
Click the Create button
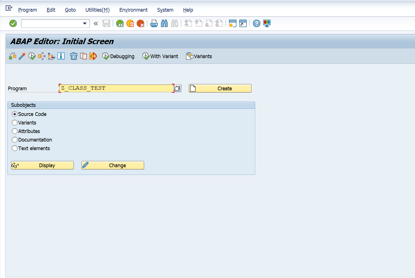pos(220,88)
